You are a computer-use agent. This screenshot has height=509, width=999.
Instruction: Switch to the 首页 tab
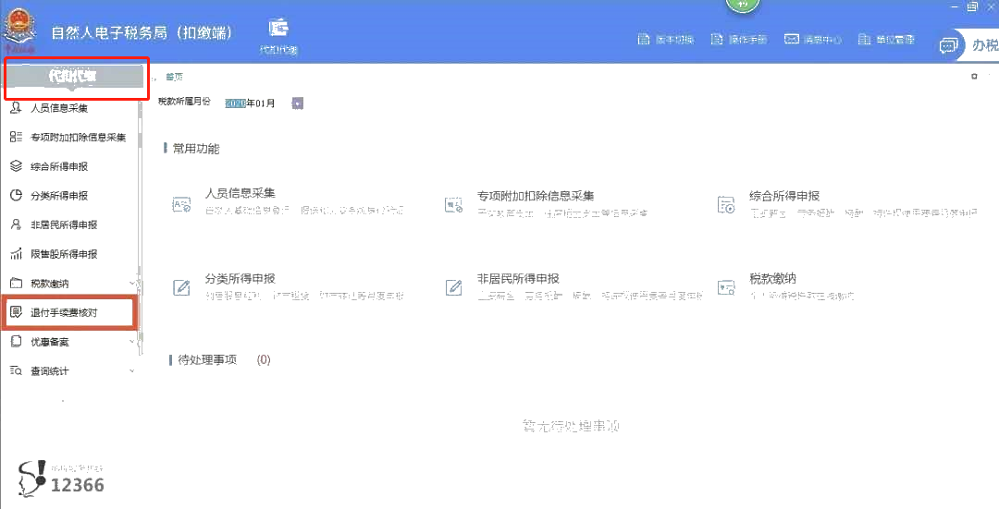click(x=175, y=77)
